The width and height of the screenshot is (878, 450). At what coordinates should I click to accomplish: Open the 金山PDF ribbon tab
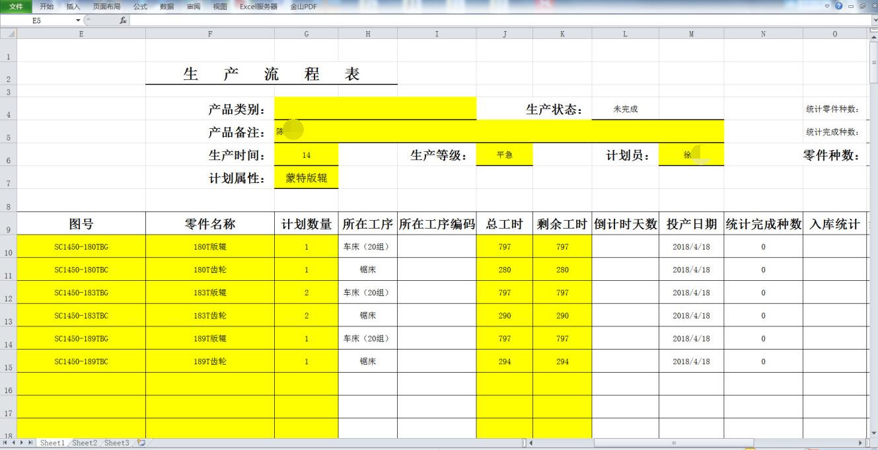click(304, 6)
